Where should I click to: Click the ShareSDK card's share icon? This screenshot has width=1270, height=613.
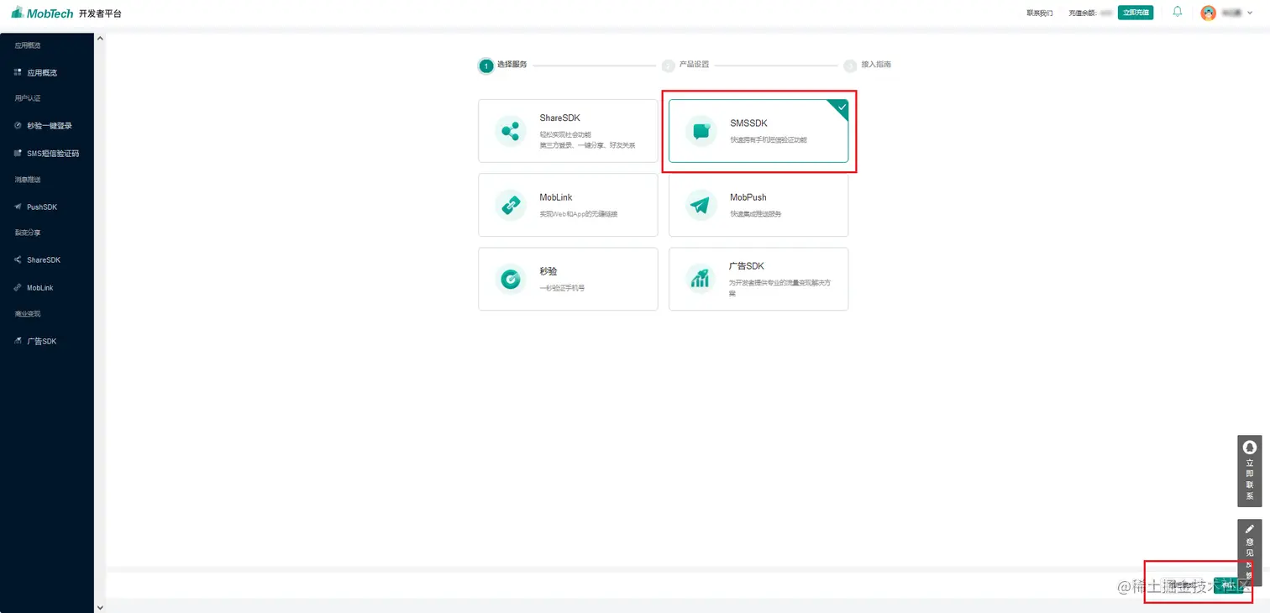(x=510, y=131)
